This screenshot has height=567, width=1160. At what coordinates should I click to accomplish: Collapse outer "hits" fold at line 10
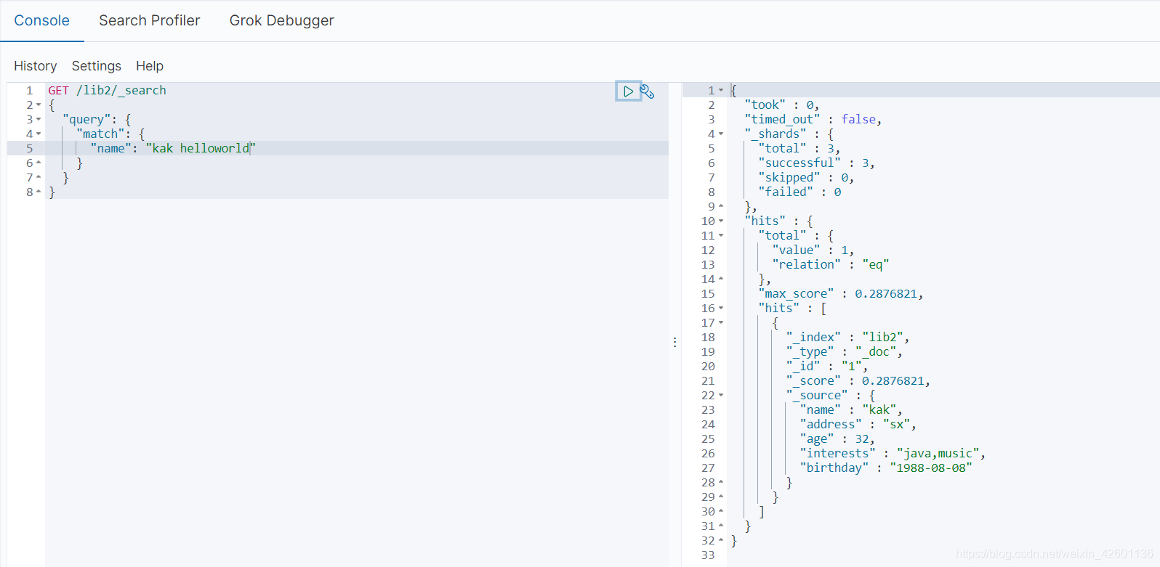[721, 221]
